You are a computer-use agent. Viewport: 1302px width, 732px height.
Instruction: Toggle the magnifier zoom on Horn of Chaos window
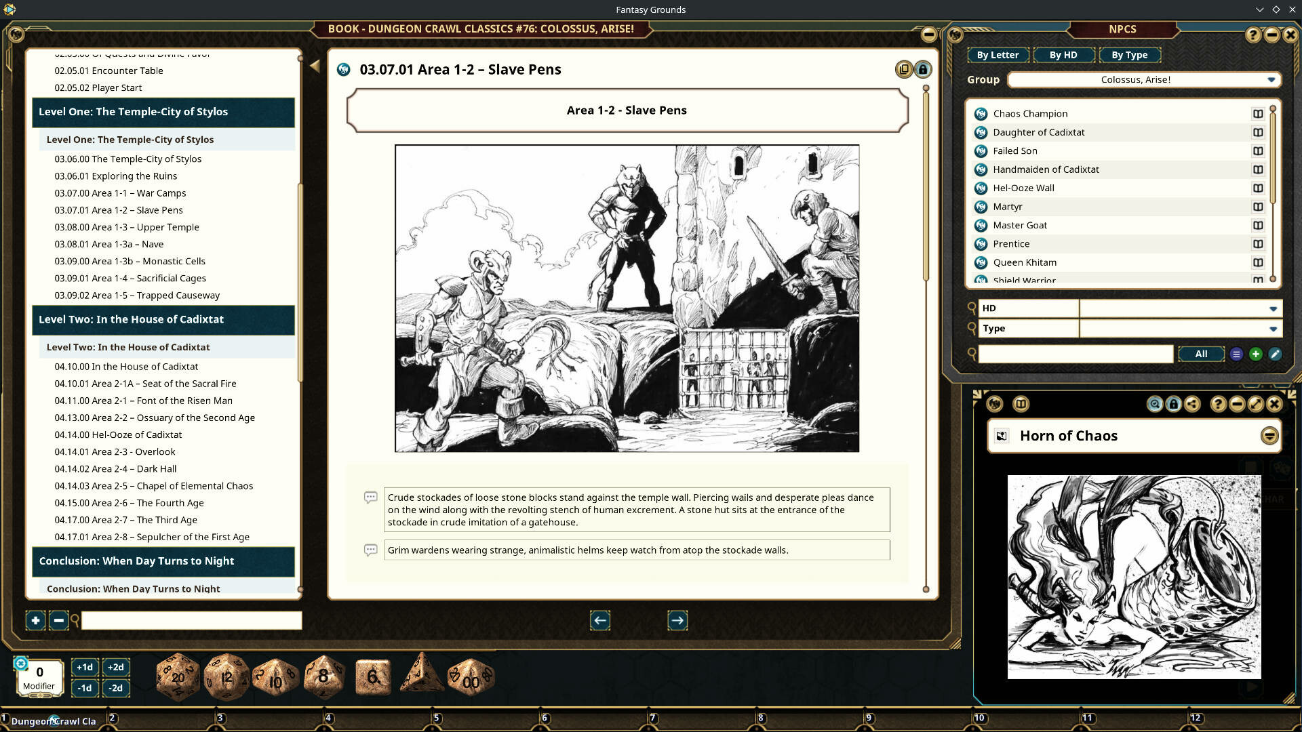[1153, 404]
